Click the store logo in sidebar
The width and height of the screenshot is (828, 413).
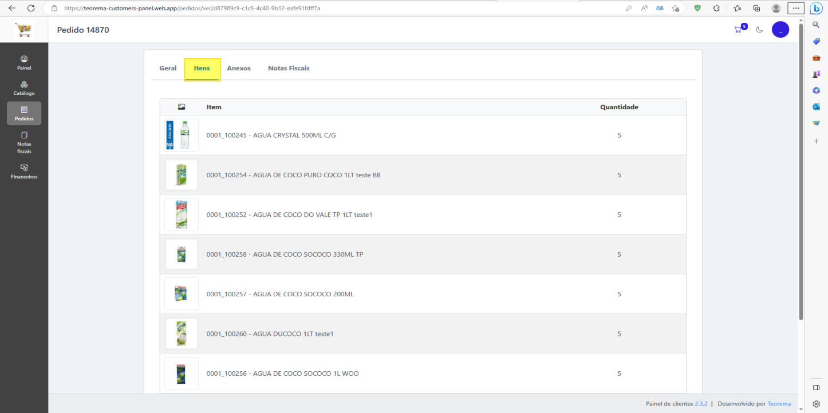click(24, 30)
